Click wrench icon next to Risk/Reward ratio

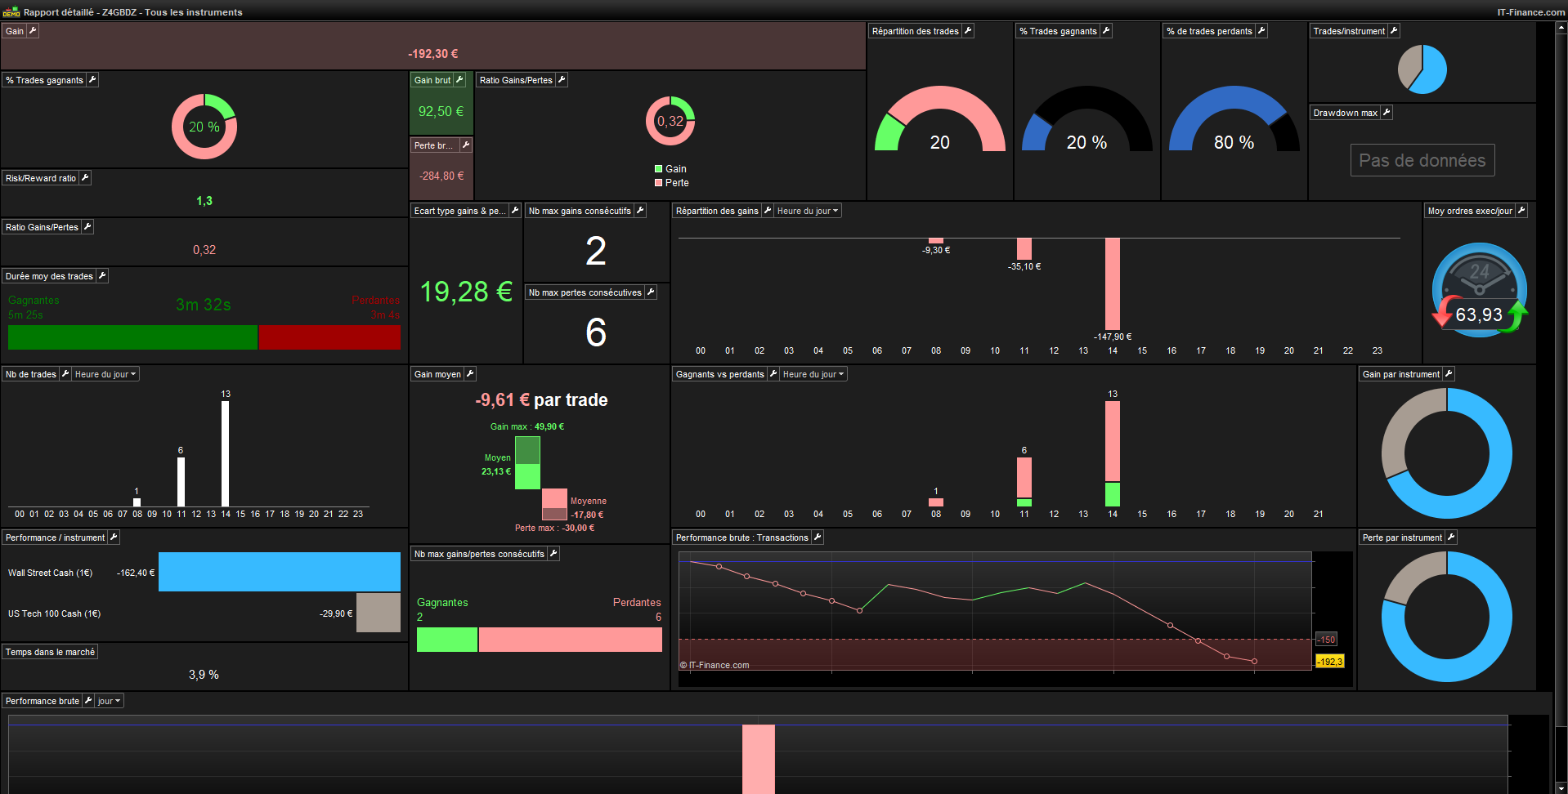[85, 177]
